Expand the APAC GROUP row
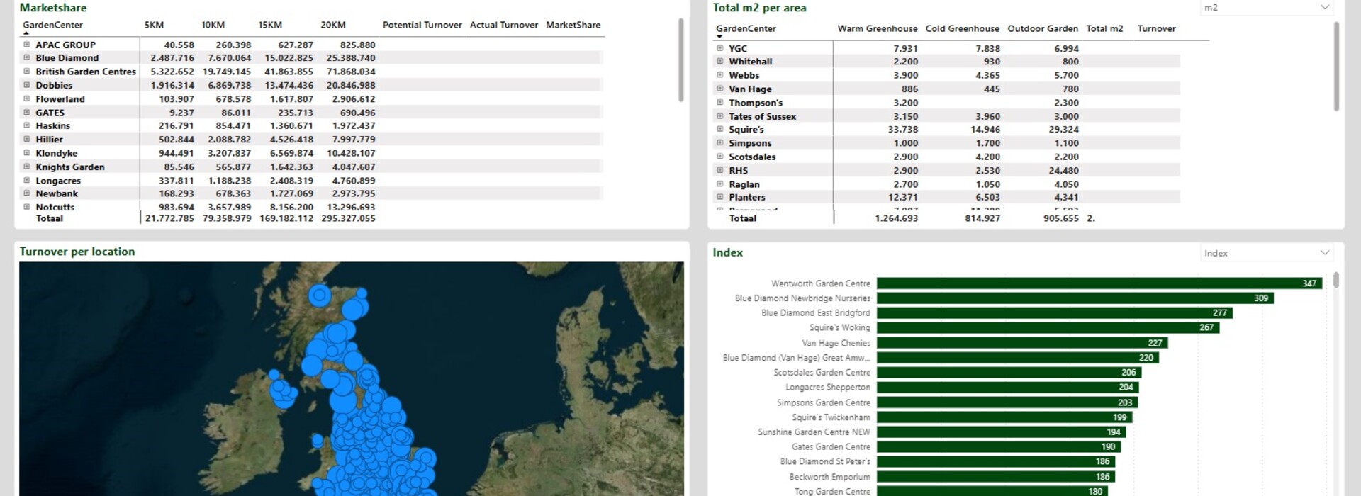The width and height of the screenshot is (1361, 496). coord(27,44)
